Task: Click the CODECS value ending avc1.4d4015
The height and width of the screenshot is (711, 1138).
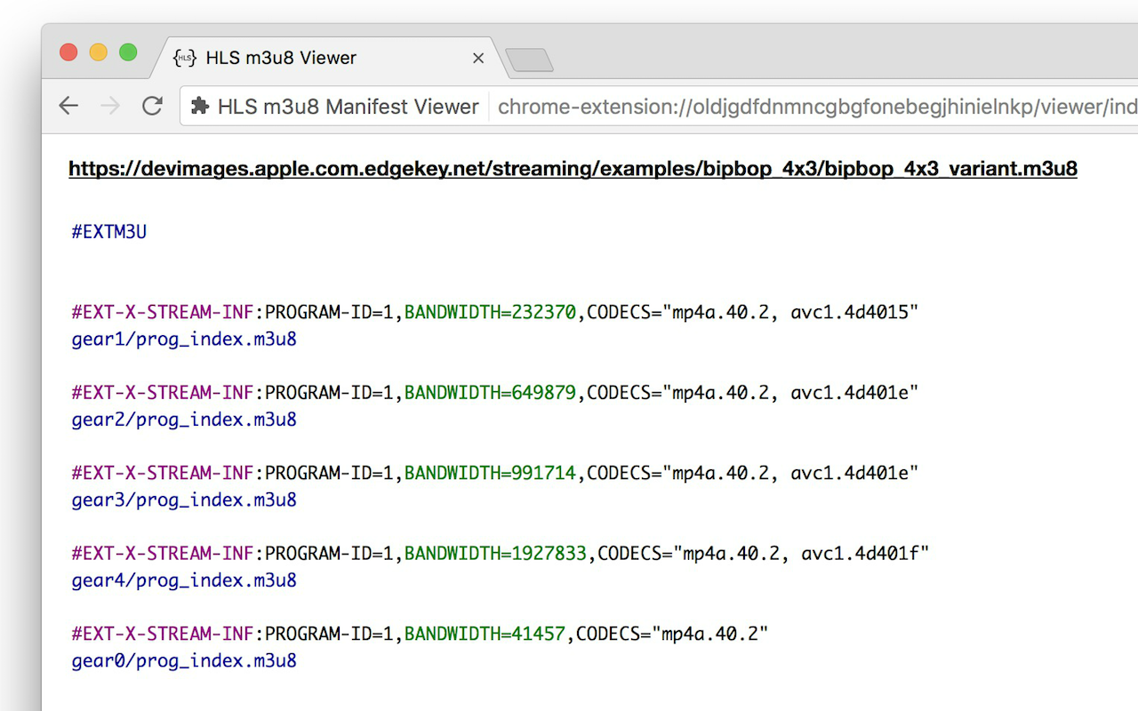Action: [752, 312]
